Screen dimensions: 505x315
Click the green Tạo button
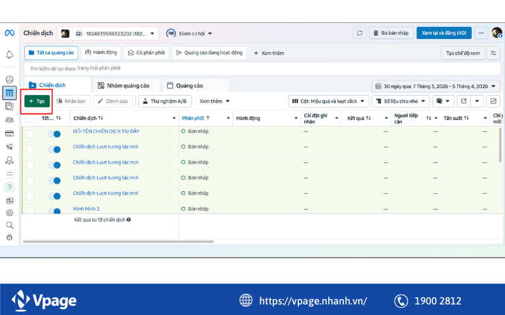pyautogui.click(x=36, y=101)
